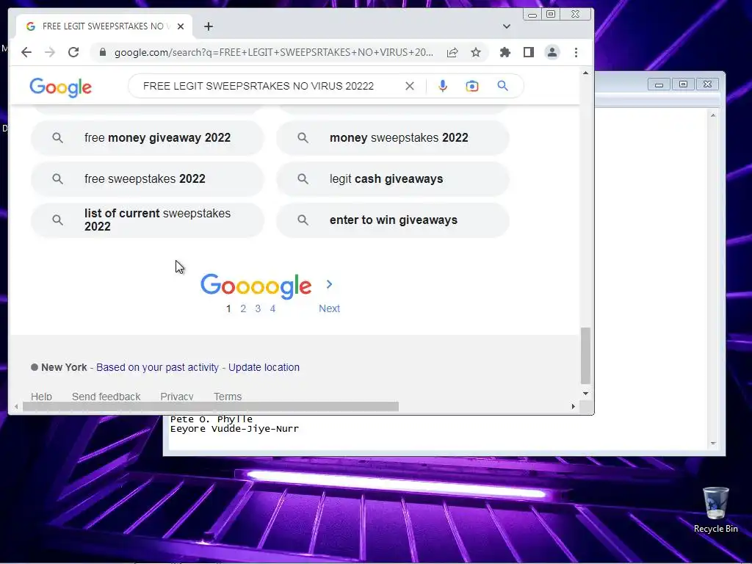Click the Google logo in the header
Screen dimensions: 752x564
tap(60, 87)
